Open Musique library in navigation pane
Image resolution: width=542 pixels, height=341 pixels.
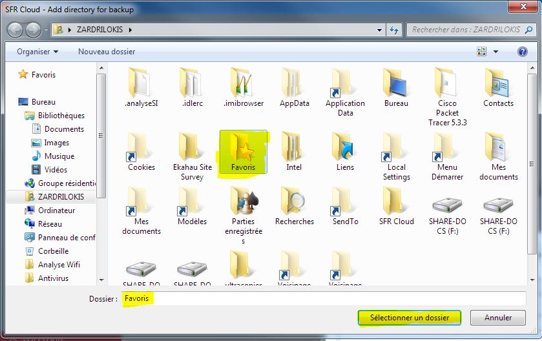coord(53,156)
